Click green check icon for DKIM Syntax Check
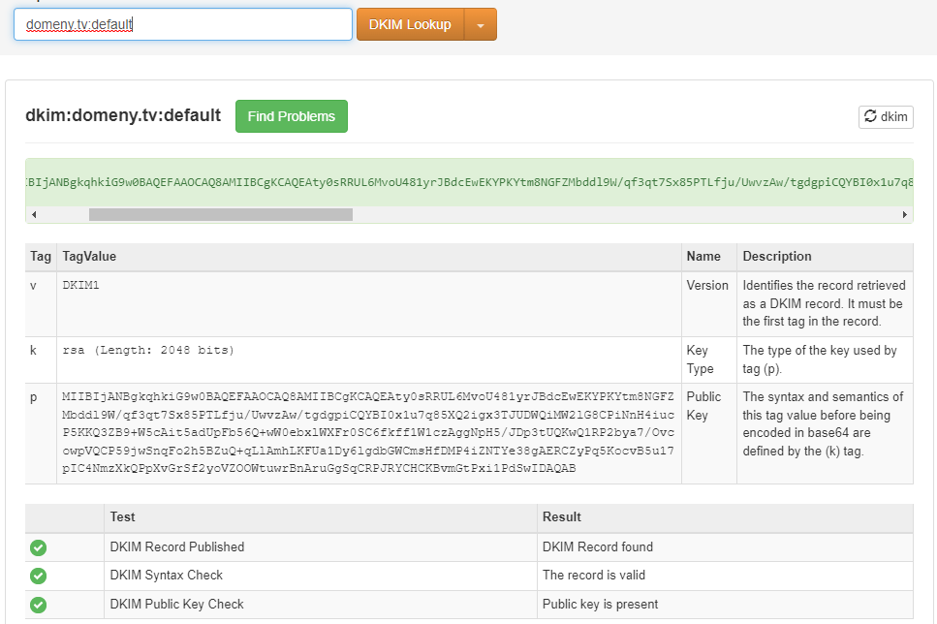Viewport: 937px width, 624px height. click(x=38, y=576)
